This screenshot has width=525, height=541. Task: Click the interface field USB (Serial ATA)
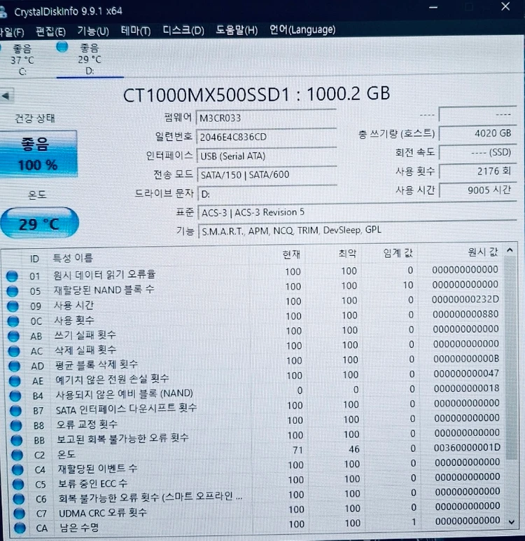[x=267, y=156]
